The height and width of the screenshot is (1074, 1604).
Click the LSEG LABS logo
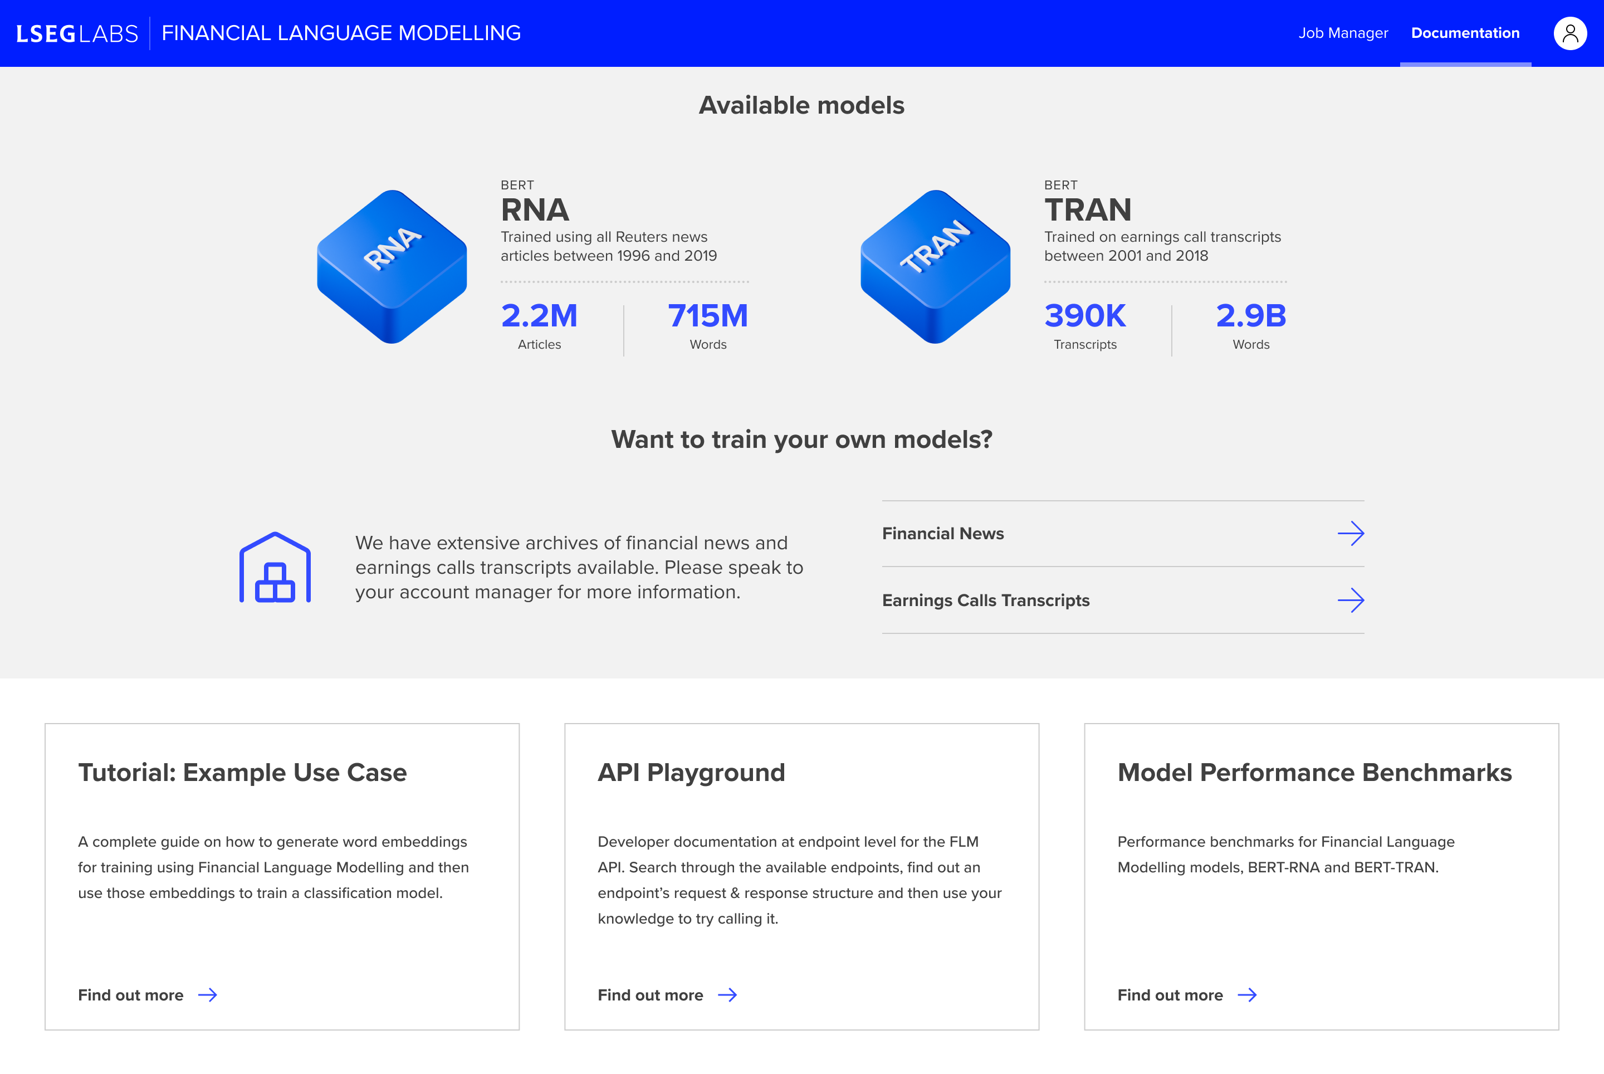(x=77, y=33)
